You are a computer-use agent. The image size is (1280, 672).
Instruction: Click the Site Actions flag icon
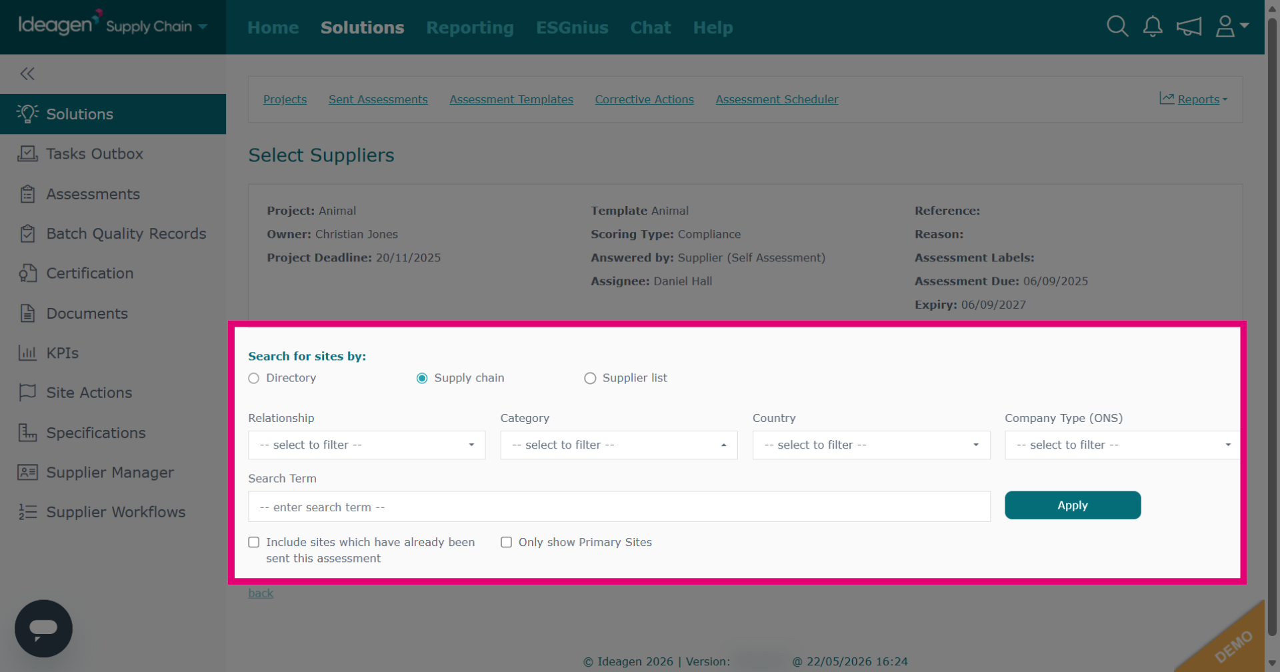(x=27, y=393)
